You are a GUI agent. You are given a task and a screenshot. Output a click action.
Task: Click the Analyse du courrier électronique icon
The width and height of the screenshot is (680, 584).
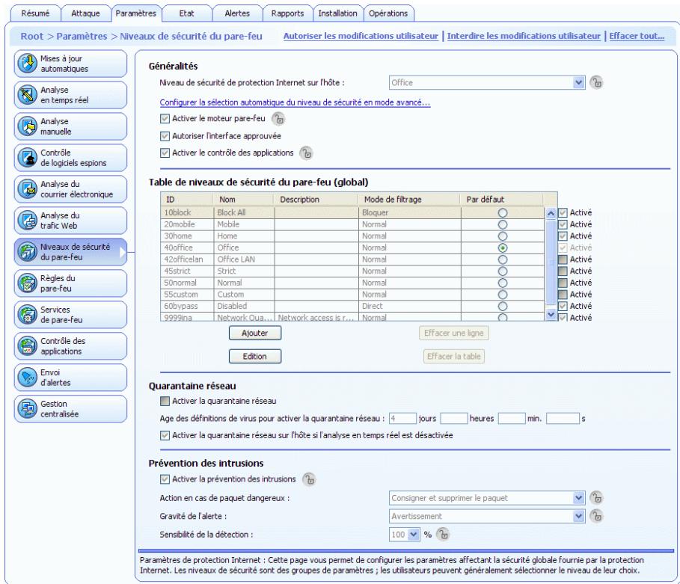click(x=27, y=189)
